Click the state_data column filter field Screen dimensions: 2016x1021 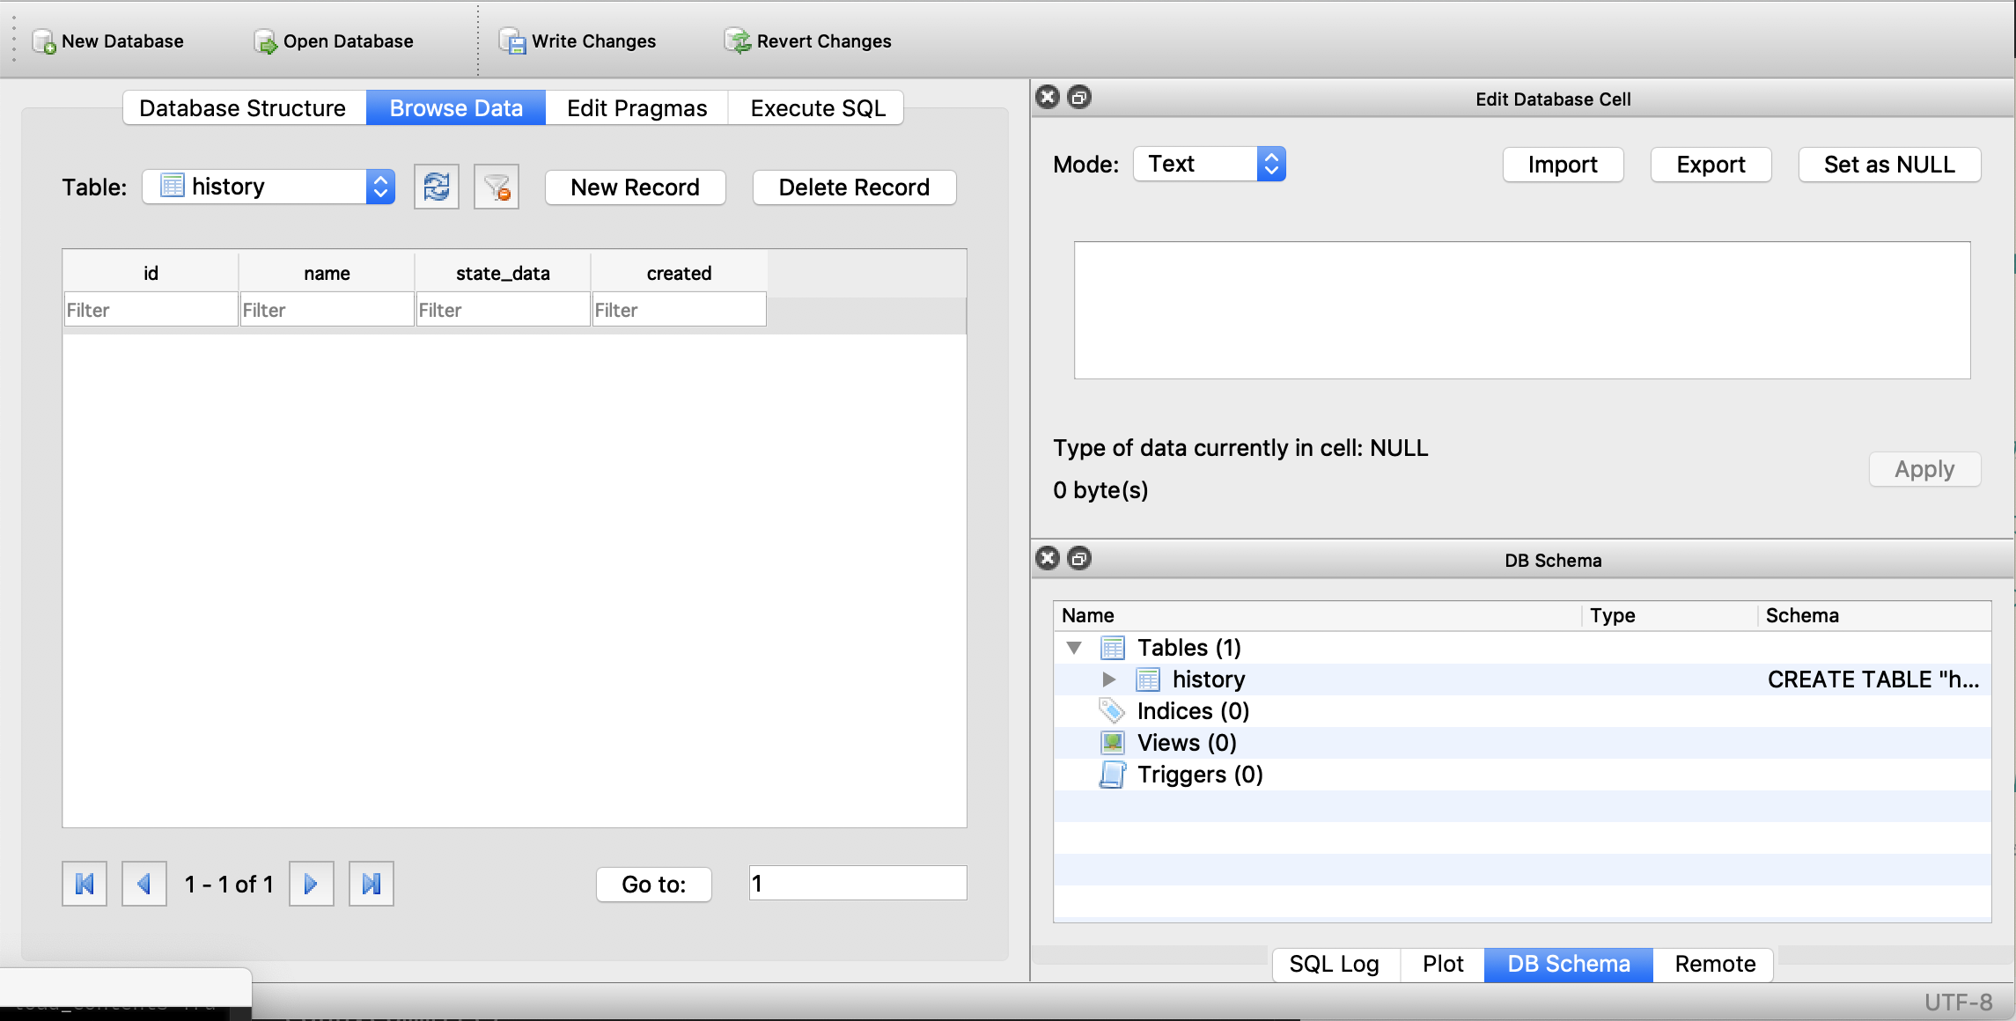503,310
